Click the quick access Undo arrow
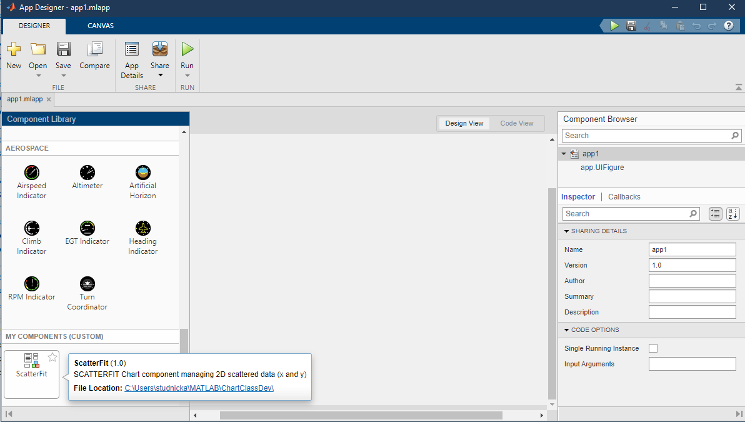Viewport: 745px width, 422px height. click(696, 26)
